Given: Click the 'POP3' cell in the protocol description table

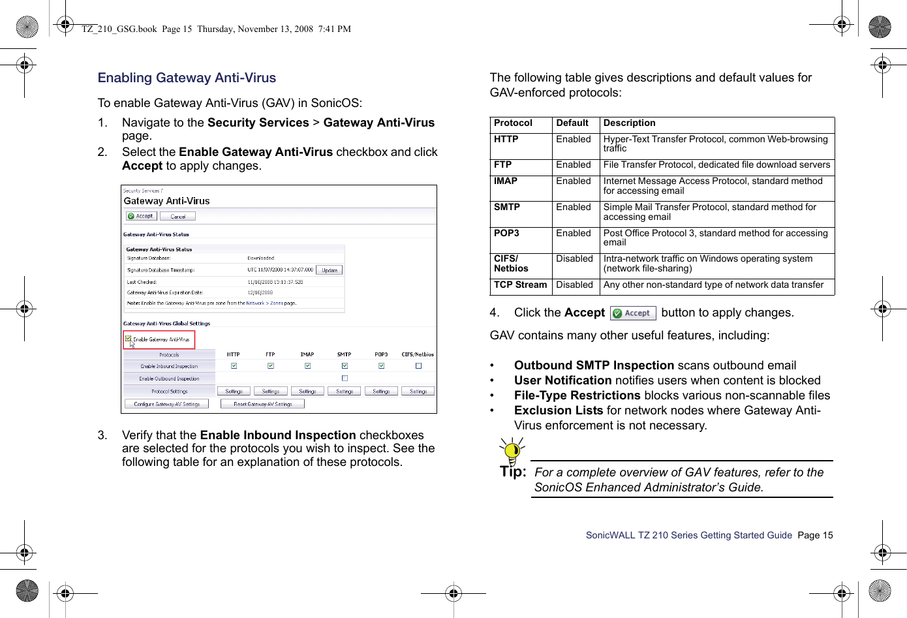Looking at the screenshot, I should [x=506, y=233].
